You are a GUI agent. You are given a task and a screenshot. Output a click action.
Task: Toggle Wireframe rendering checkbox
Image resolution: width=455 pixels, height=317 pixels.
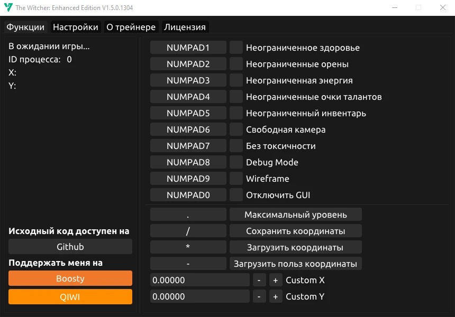pos(236,178)
